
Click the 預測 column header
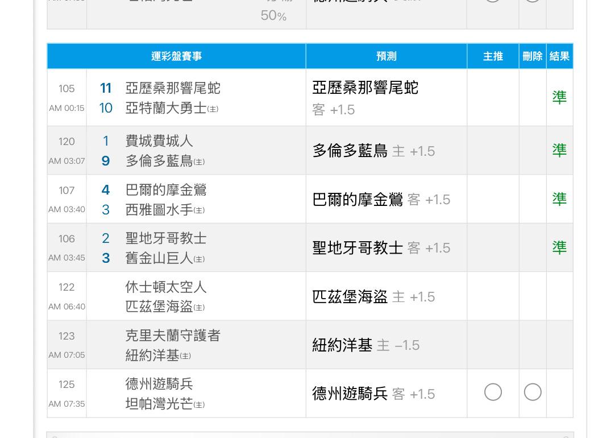point(387,56)
